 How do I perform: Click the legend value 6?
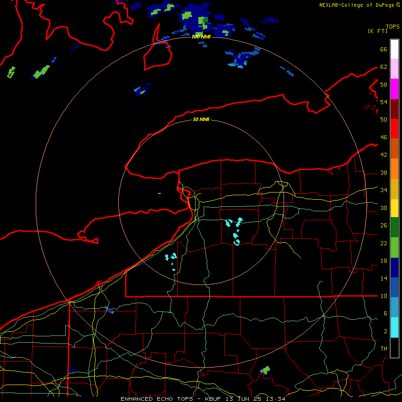click(x=385, y=314)
